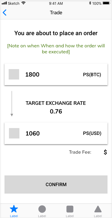Tap the target exchange rate 0.76
Viewport: 112px width, 218px height.
(56, 111)
